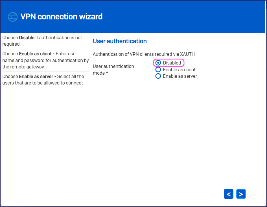267x207 pixels.
Task: Click the bold Disable word in help panel
Action: click(x=27, y=38)
